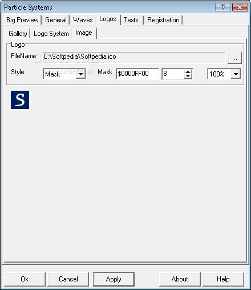Image resolution: width=251 pixels, height=290 pixels.
Task: Open the About dialog
Action: tap(180, 279)
